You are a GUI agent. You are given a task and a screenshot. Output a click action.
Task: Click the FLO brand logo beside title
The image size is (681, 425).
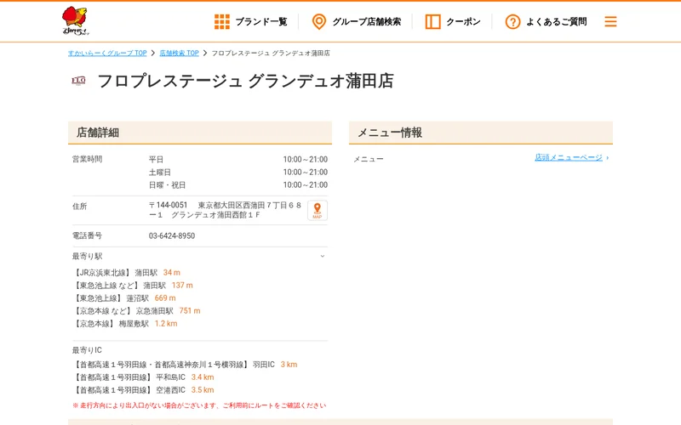[x=78, y=81]
